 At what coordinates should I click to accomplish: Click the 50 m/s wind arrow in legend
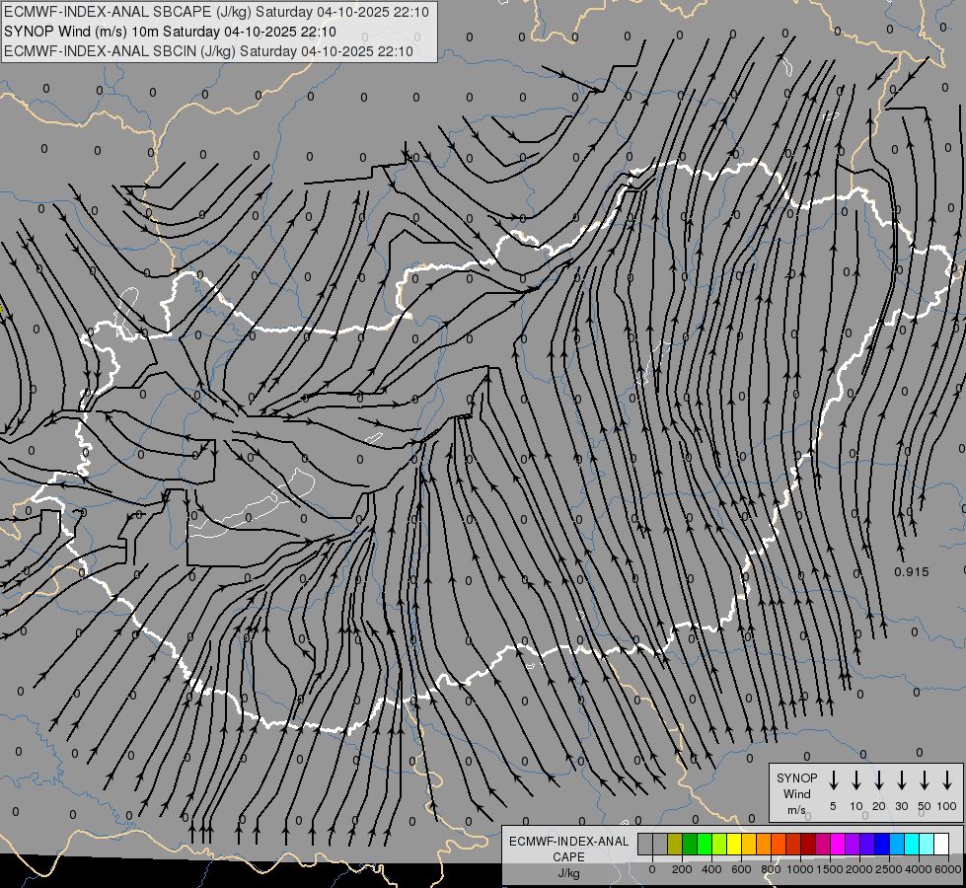[925, 780]
